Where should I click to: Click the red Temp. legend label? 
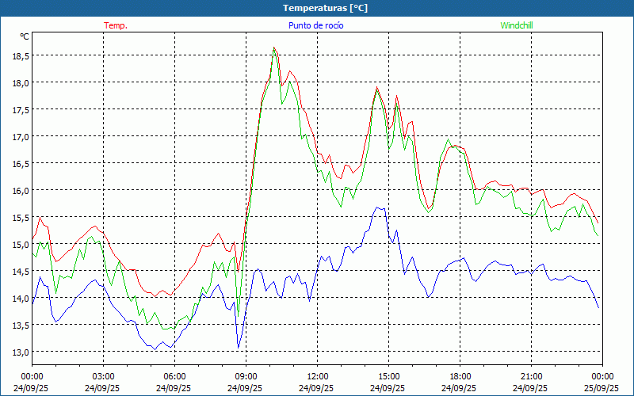click(x=116, y=25)
